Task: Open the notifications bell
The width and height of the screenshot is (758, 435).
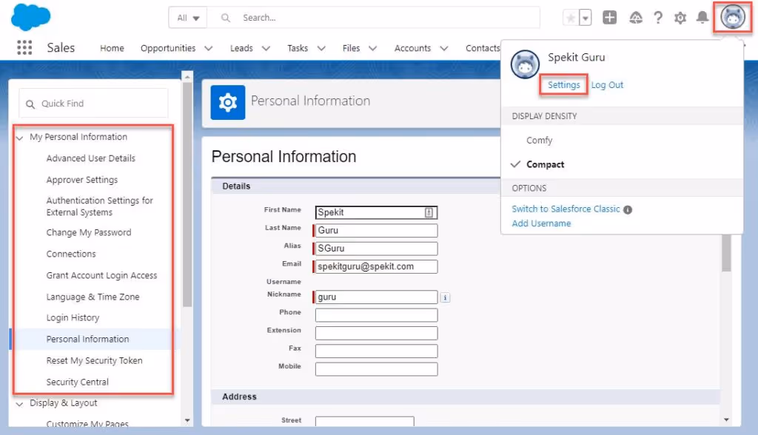Action: pyautogui.click(x=702, y=18)
